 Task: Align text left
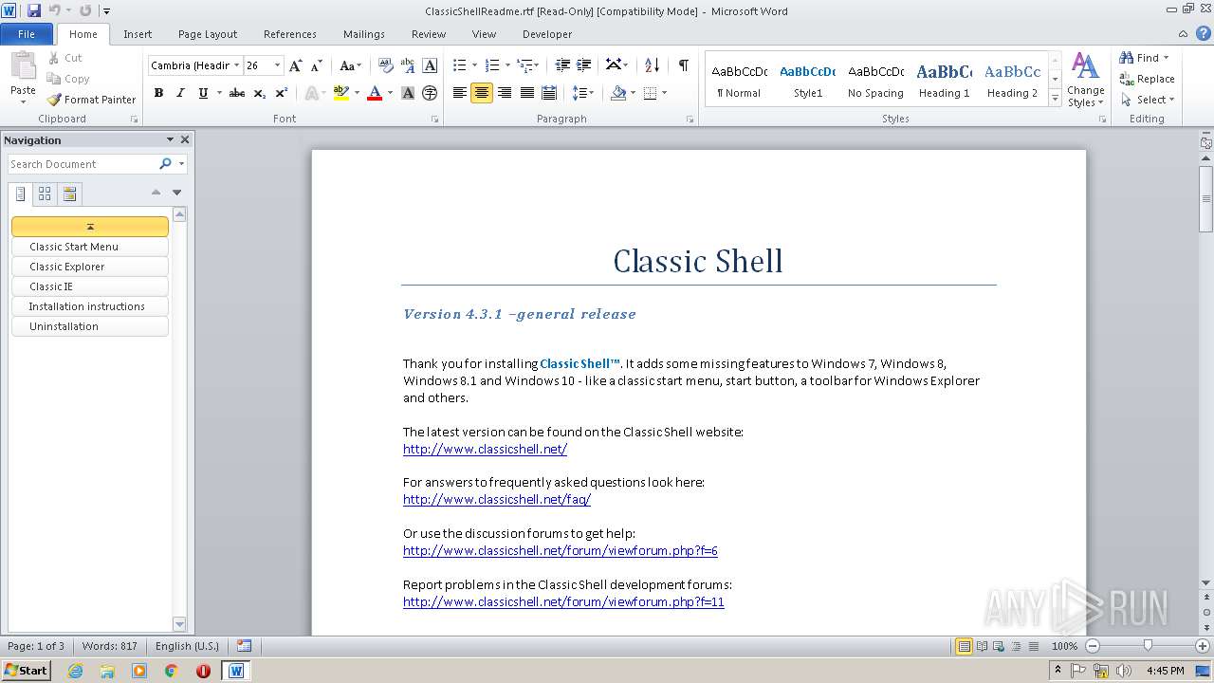(460, 93)
